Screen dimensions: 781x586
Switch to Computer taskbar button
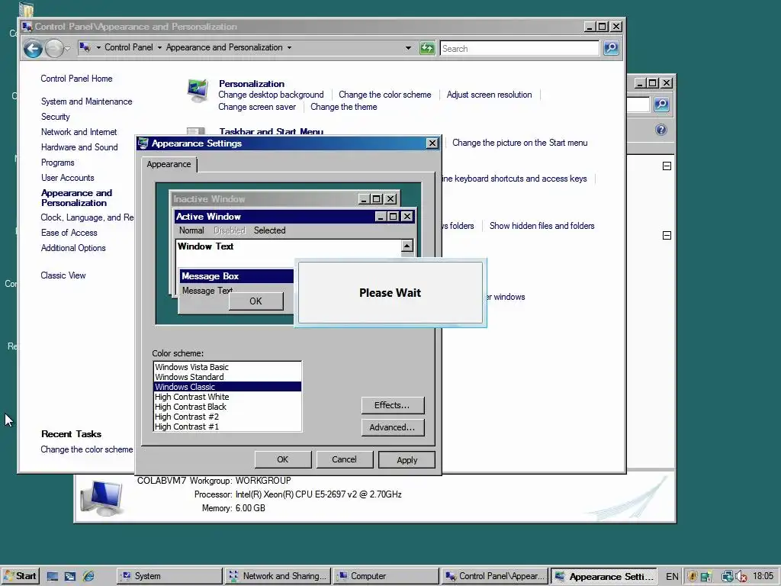[x=385, y=576]
